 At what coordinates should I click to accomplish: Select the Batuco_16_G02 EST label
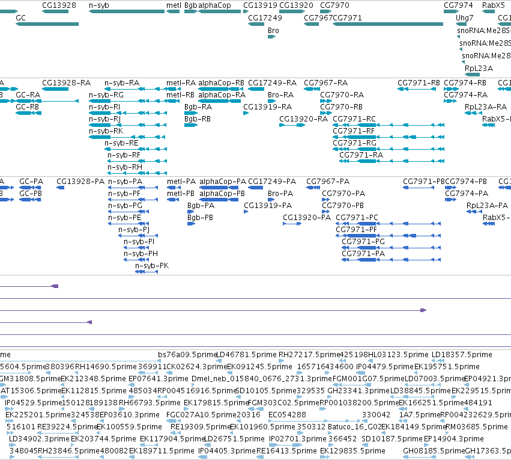pyautogui.click(x=354, y=427)
